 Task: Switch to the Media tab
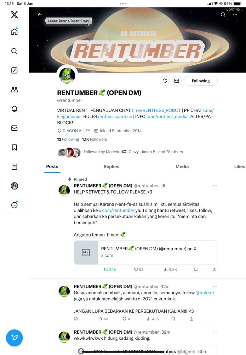tap(182, 166)
